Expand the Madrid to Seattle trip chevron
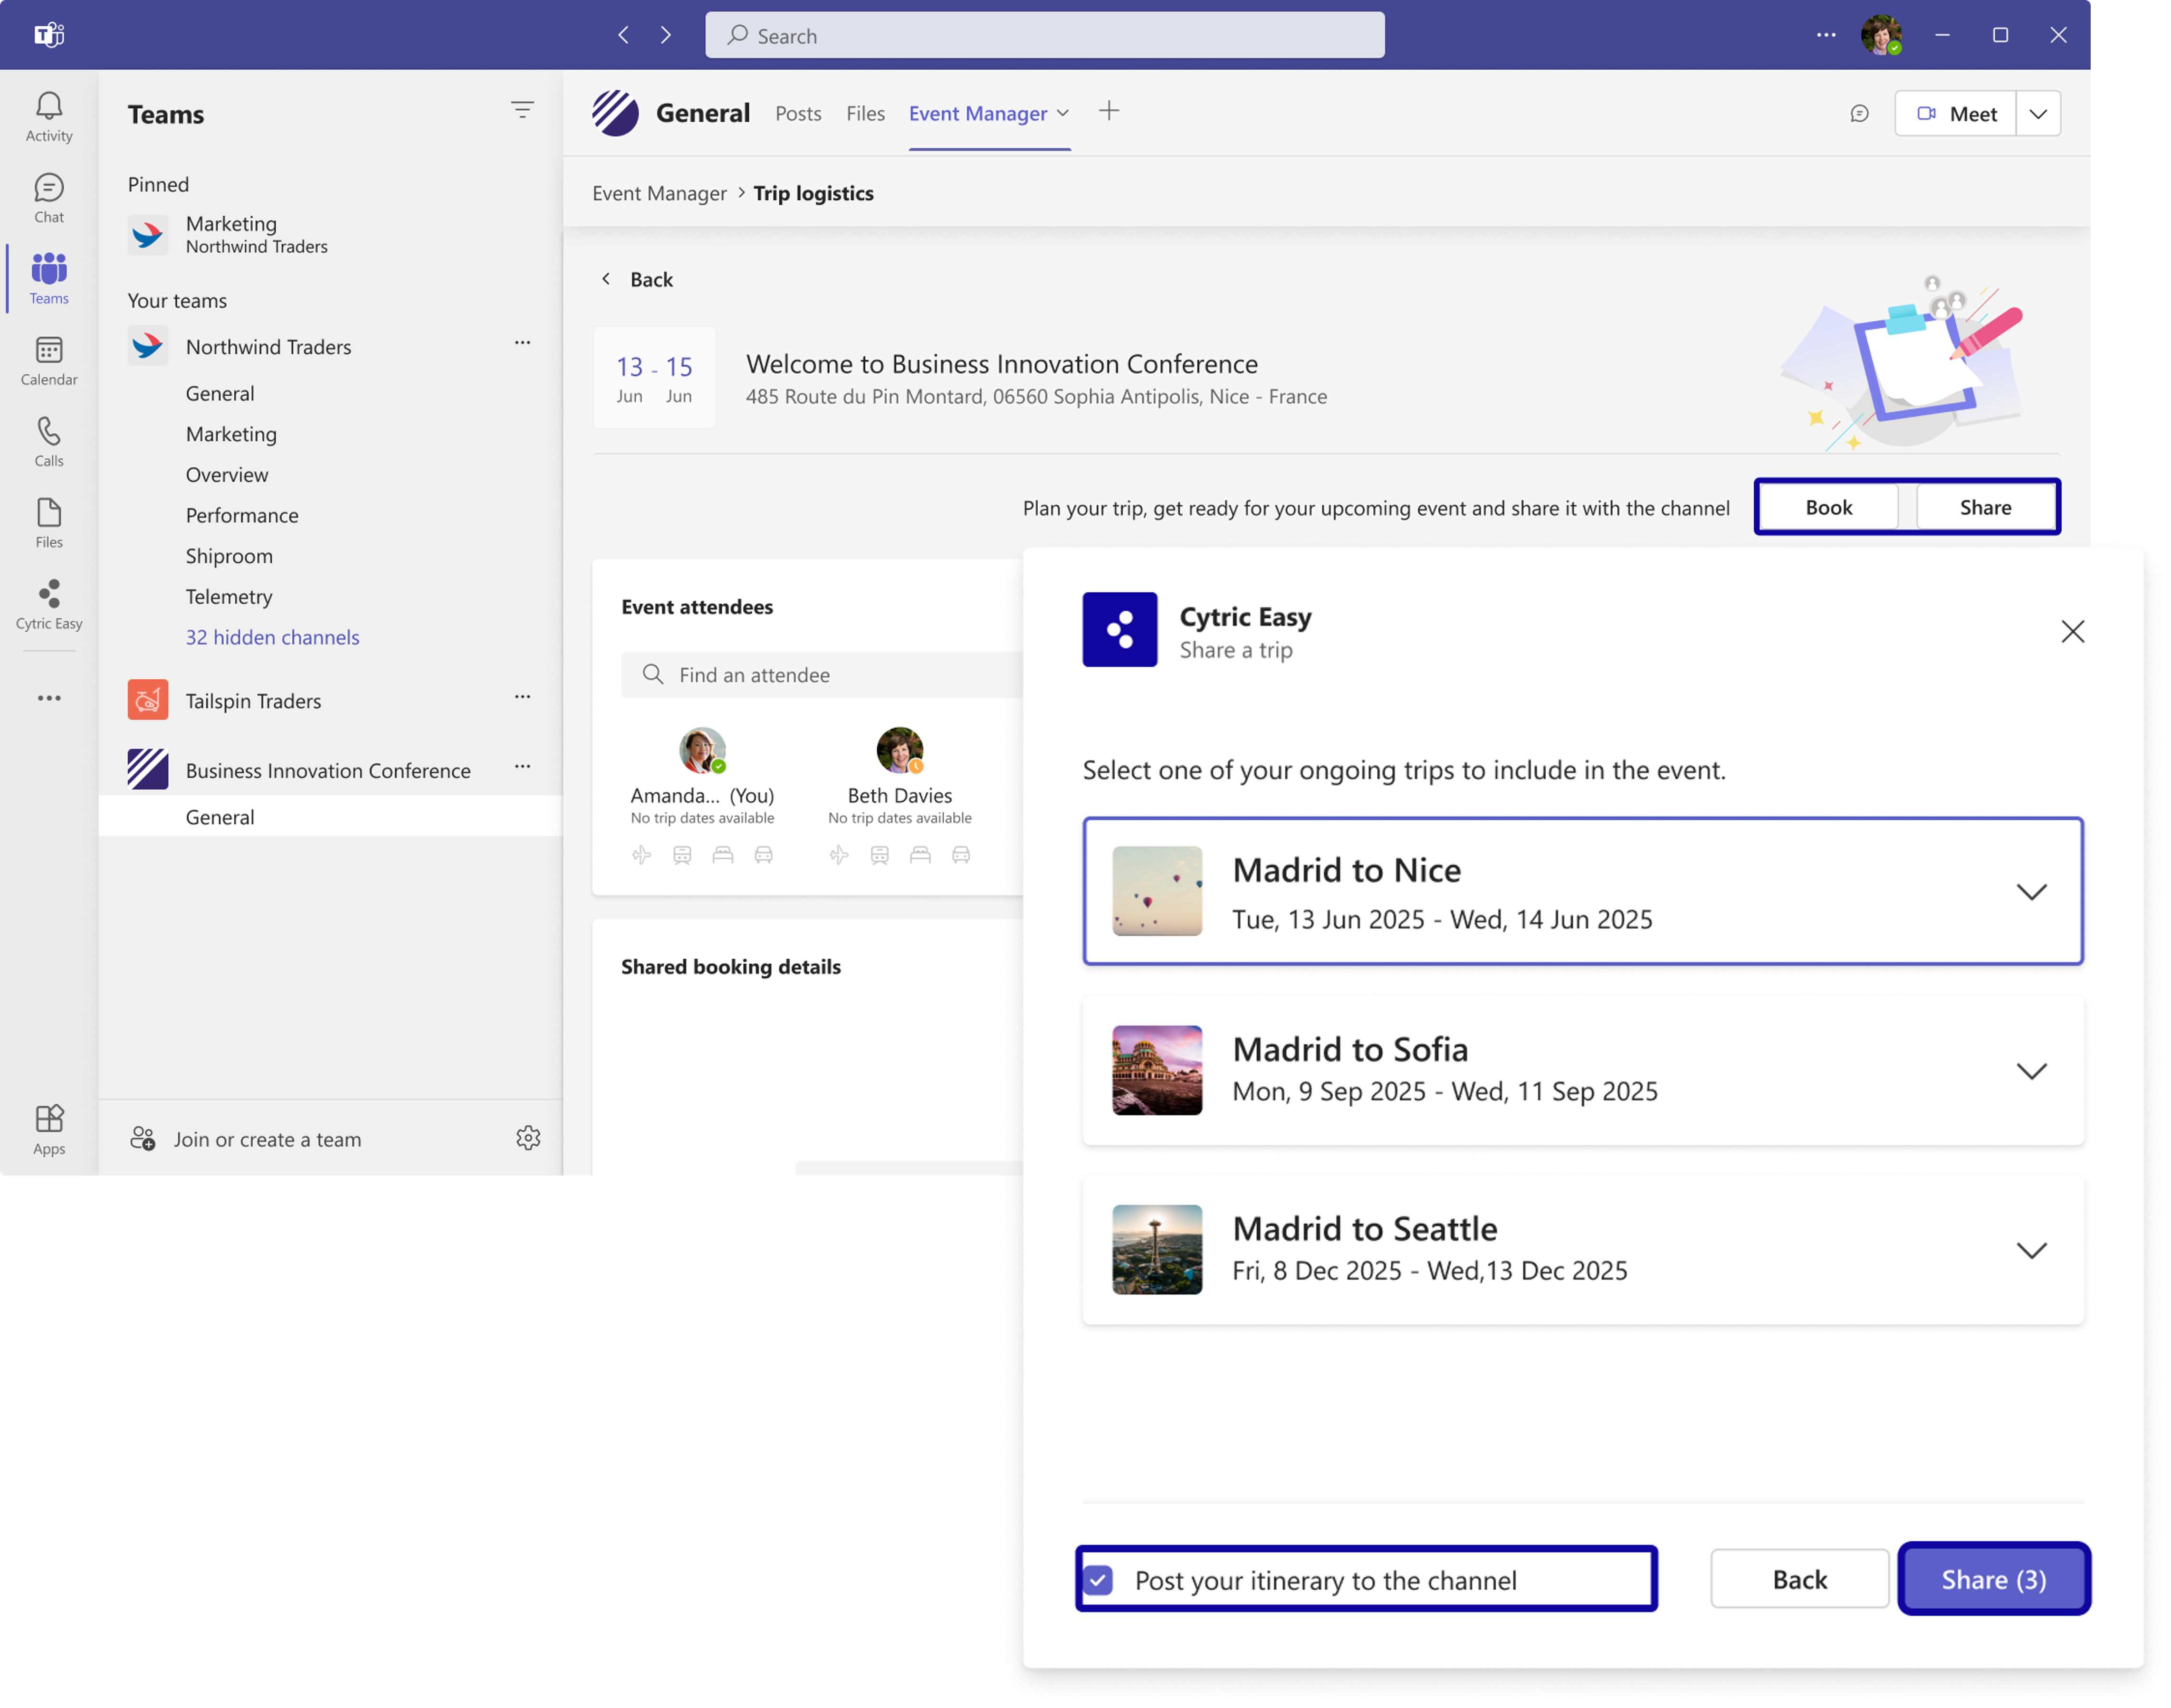Image resolution: width=2171 pixels, height=1708 pixels. [2031, 1250]
